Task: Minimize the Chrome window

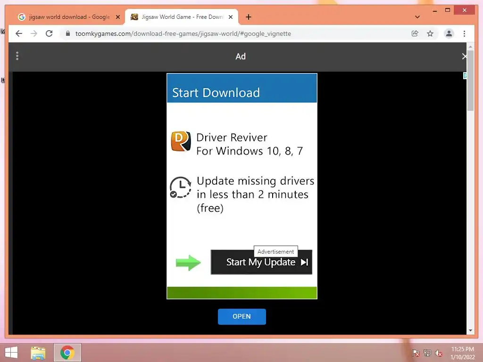Action: pyautogui.click(x=434, y=10)
